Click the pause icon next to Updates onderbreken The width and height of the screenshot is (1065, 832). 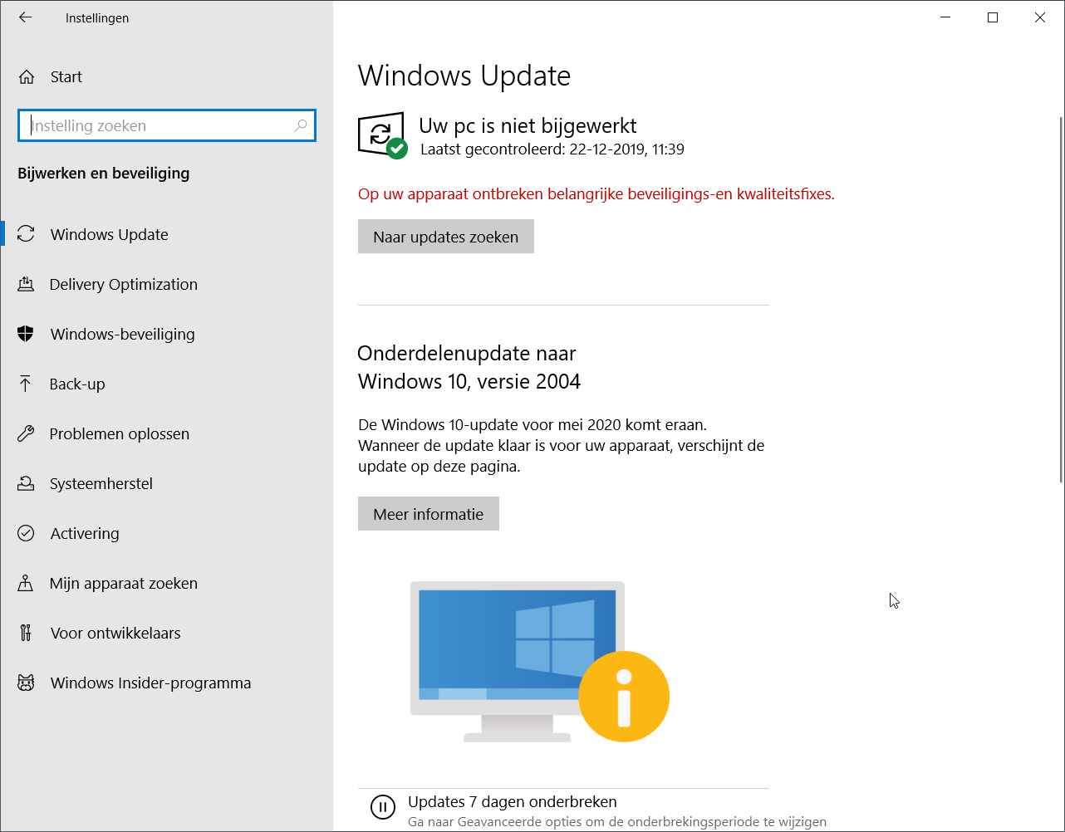point(382,807)
